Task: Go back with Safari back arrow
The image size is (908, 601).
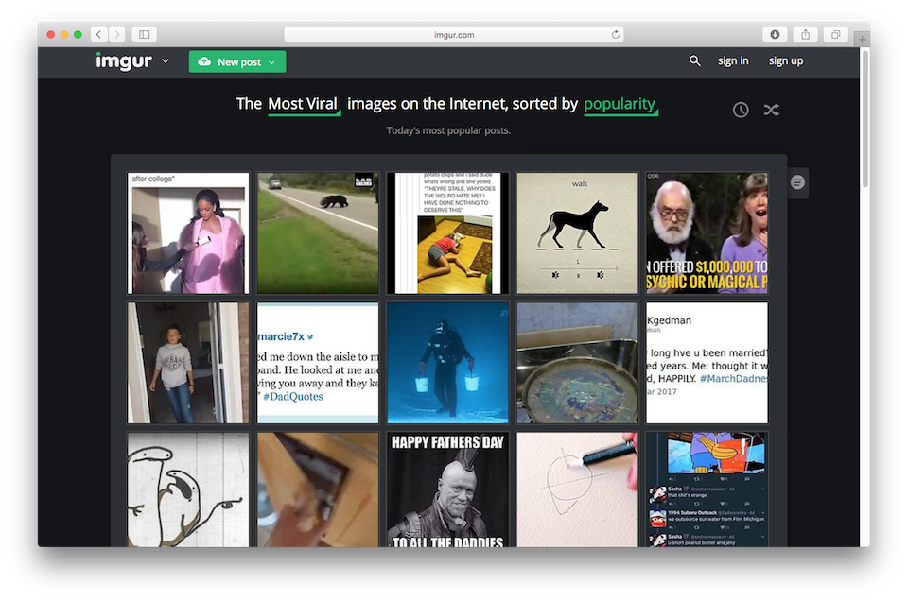Action: (98, 35)
